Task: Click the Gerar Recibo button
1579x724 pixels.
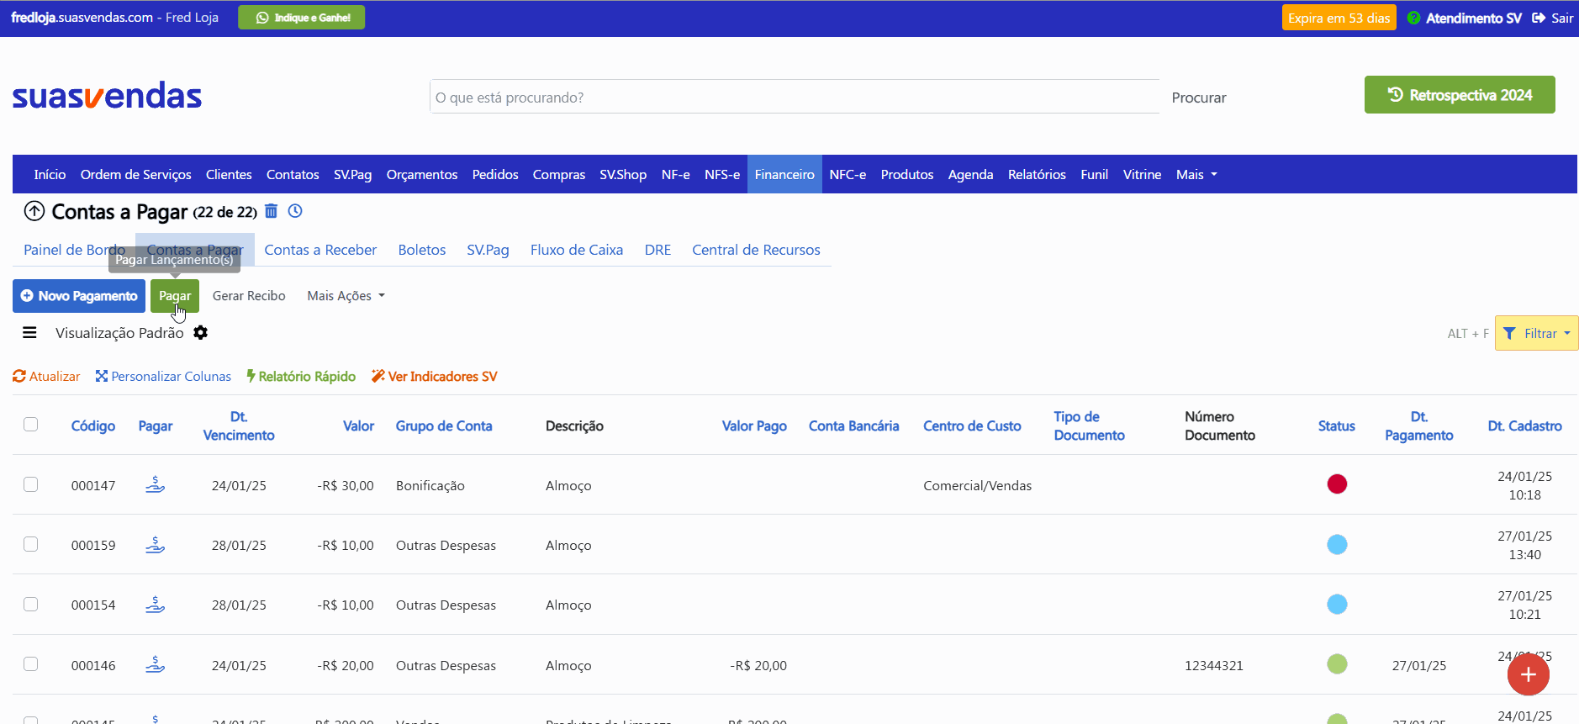Action: (249, 296)
